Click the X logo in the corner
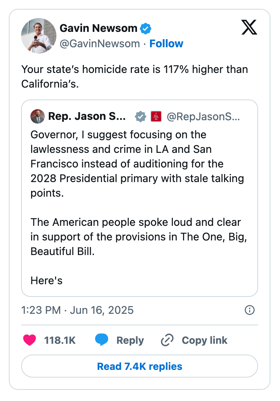 (x=249, y=27)
